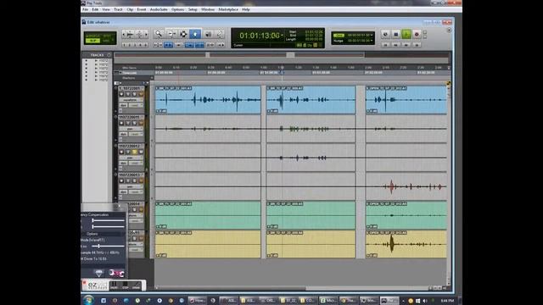Click the transport Rewind button

point(396,45)
